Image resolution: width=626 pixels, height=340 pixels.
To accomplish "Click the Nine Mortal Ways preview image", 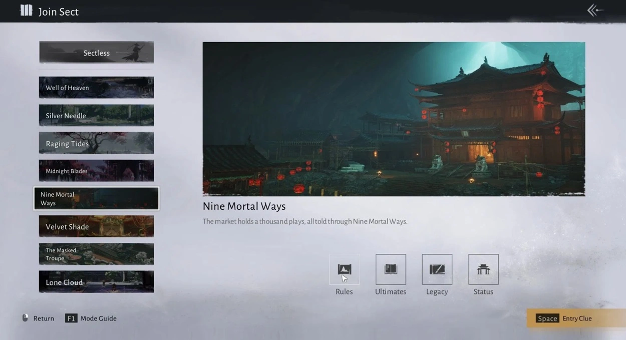I will [x=394, y=119].
